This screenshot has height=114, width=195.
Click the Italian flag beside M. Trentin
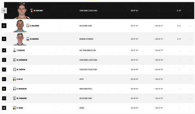pos(14,70)
